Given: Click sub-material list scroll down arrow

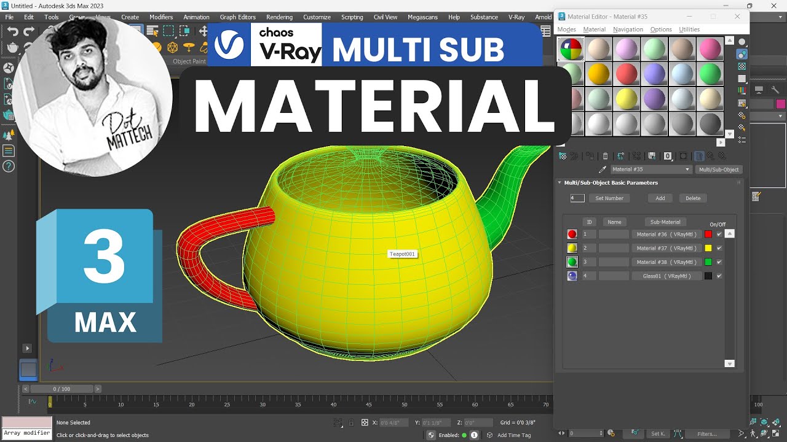Looking at the screenshot, I should (x=730, y=363).
